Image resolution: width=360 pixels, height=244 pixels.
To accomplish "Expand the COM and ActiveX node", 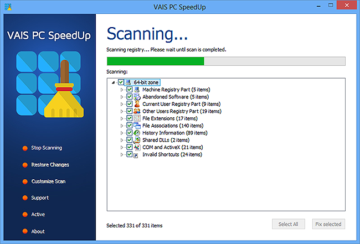I will [x=122, y=148].
